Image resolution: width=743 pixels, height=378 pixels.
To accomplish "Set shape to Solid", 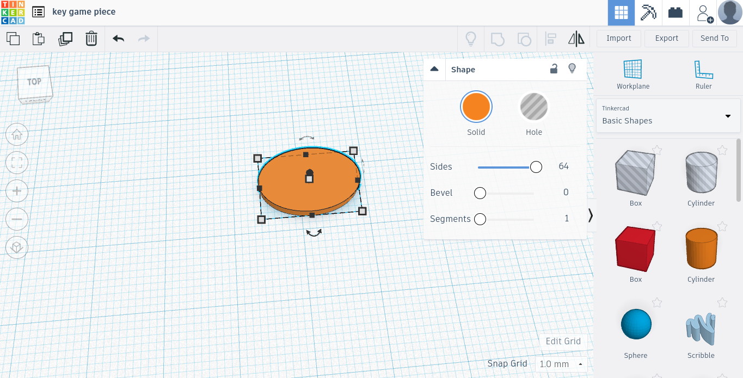I will [476, 107].
